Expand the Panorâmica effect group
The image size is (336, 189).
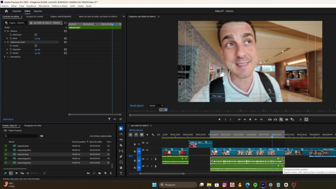(5, 57)
